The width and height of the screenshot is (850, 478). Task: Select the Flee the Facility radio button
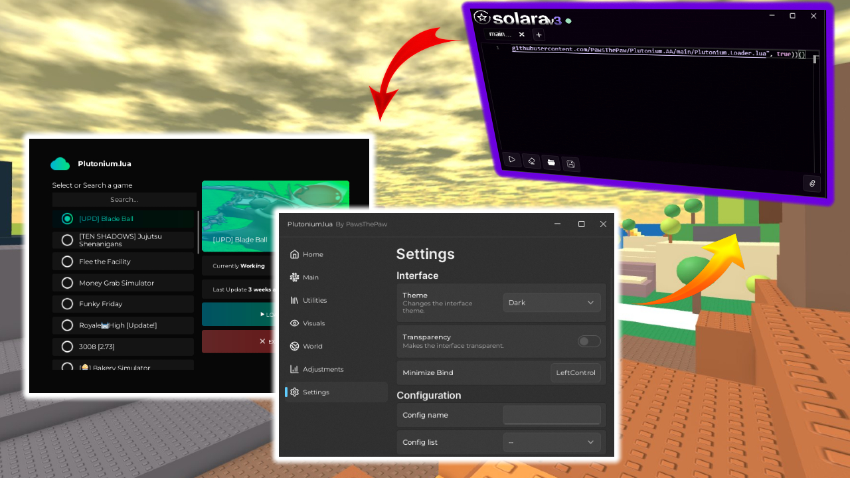click(x=67, y=262)
